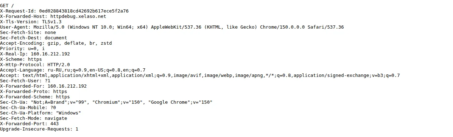453x137 pixels.
Task: Click the Accept-Language header line
Action: point(73,70)
